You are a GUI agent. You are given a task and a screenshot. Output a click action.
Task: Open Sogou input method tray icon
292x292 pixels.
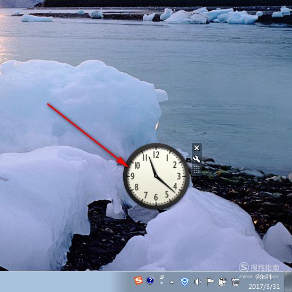click(x=139, y=280)
